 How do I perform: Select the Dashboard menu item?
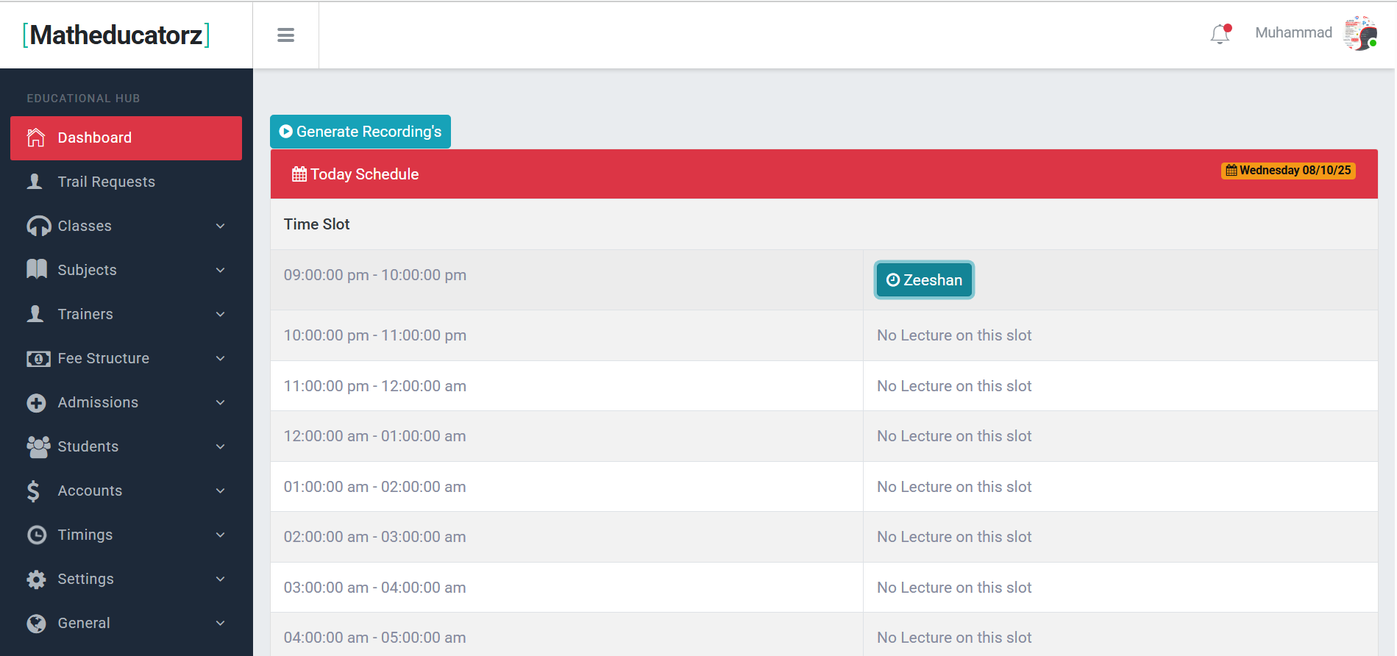tap(126, 138)
